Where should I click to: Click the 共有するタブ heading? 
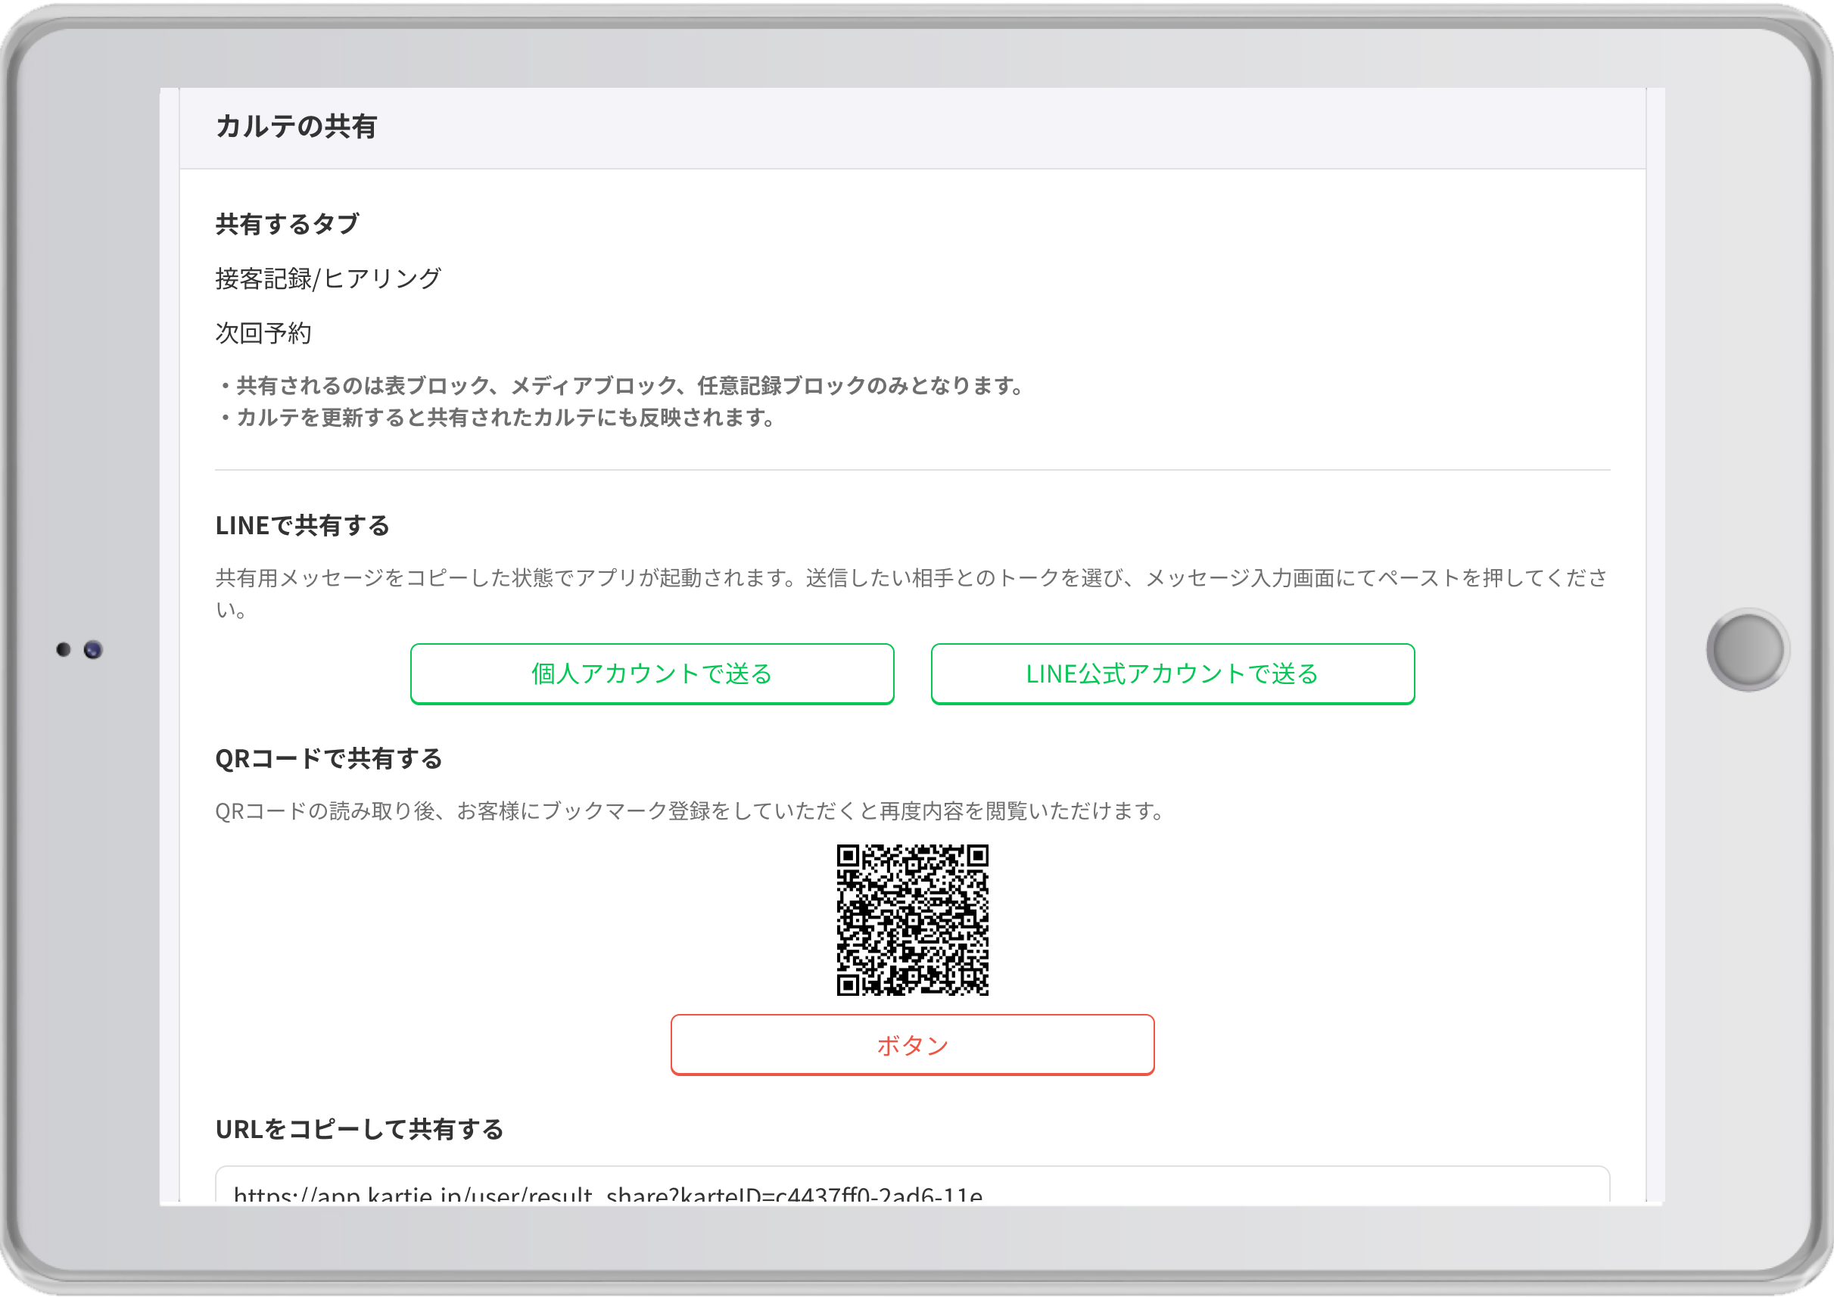tap(288, 224)
